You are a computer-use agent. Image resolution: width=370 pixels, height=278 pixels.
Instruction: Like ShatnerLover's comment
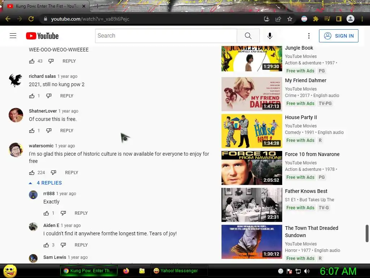tap(32, 131)
